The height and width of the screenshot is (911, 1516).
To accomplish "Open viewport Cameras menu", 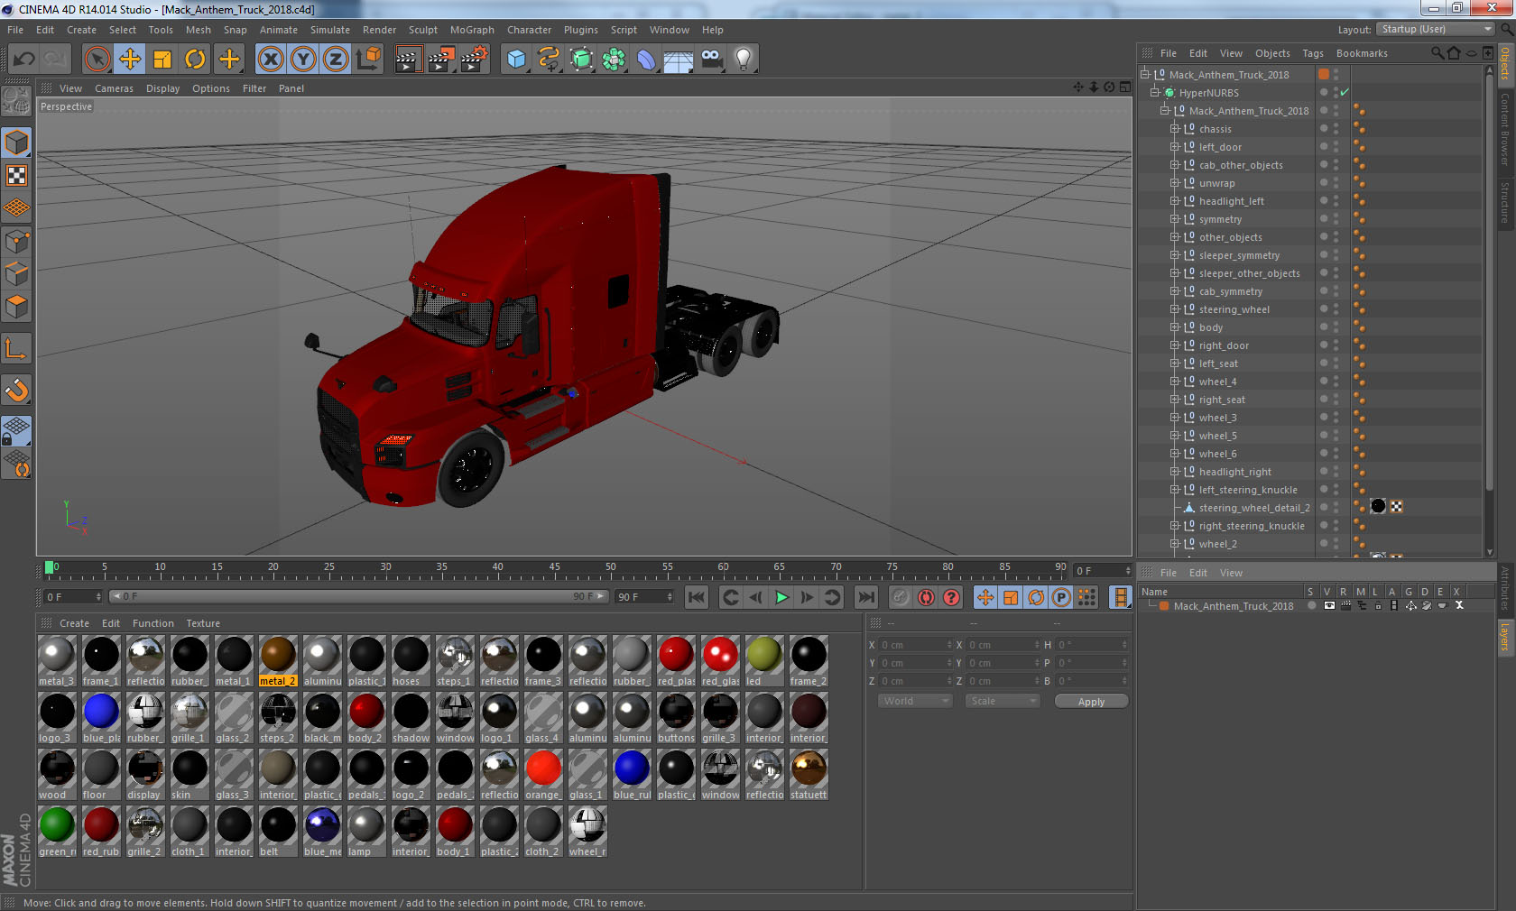I will [x=114, y=88].
